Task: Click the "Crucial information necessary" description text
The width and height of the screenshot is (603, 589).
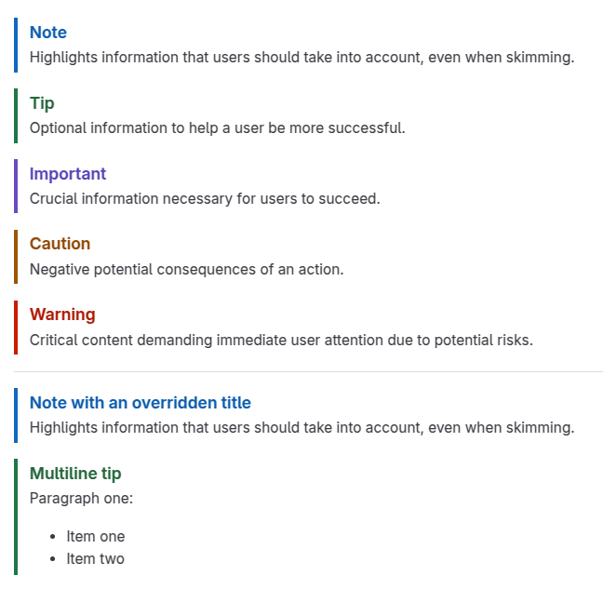Action: 205,198
